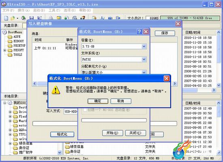Click the Help question-mark toolbar icon
This screenshot has width=223, height=162.
[110, 18]
